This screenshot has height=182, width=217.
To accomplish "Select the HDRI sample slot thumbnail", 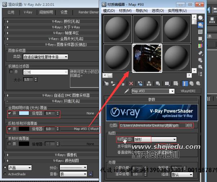I will coord(147,58).
